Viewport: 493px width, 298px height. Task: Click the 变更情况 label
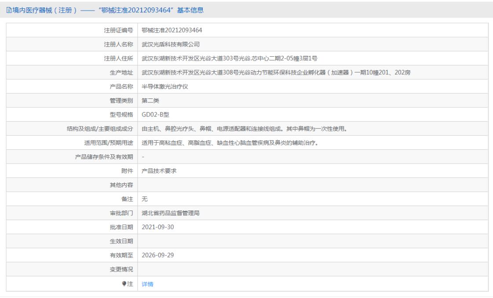coord(121,269)
